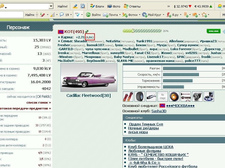Screen dimensions: 225x168
Task: Open !Злее питбуля - быстрее пули! link
Action: (x=156, y=158)
